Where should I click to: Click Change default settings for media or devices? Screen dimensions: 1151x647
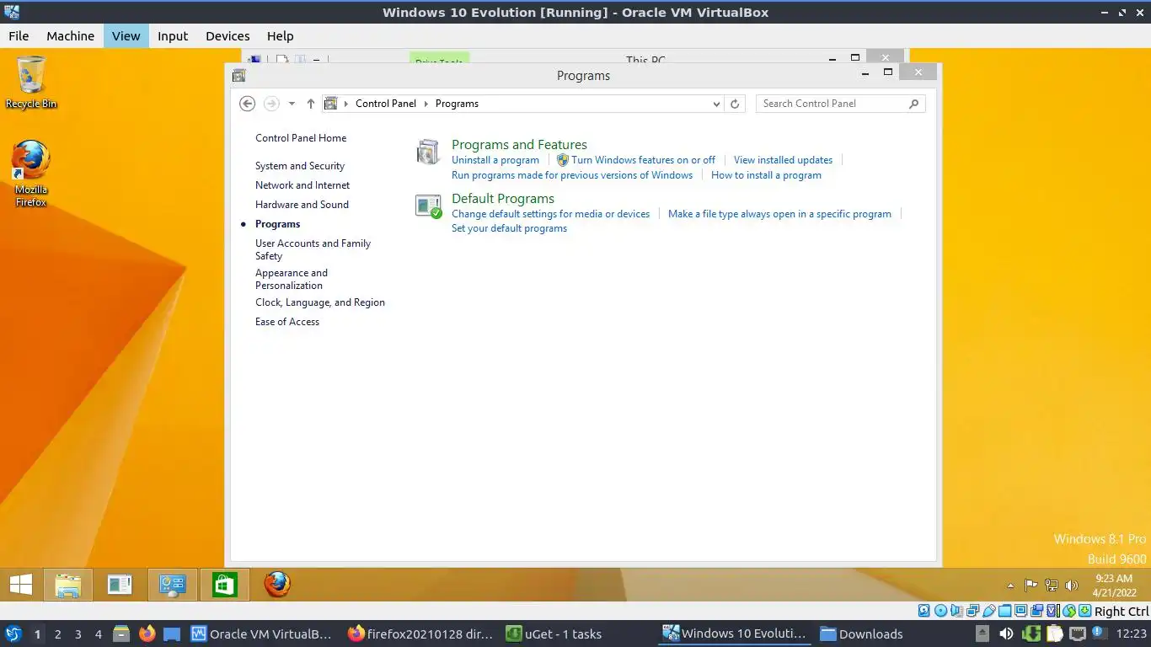click(x=551, y=214)
